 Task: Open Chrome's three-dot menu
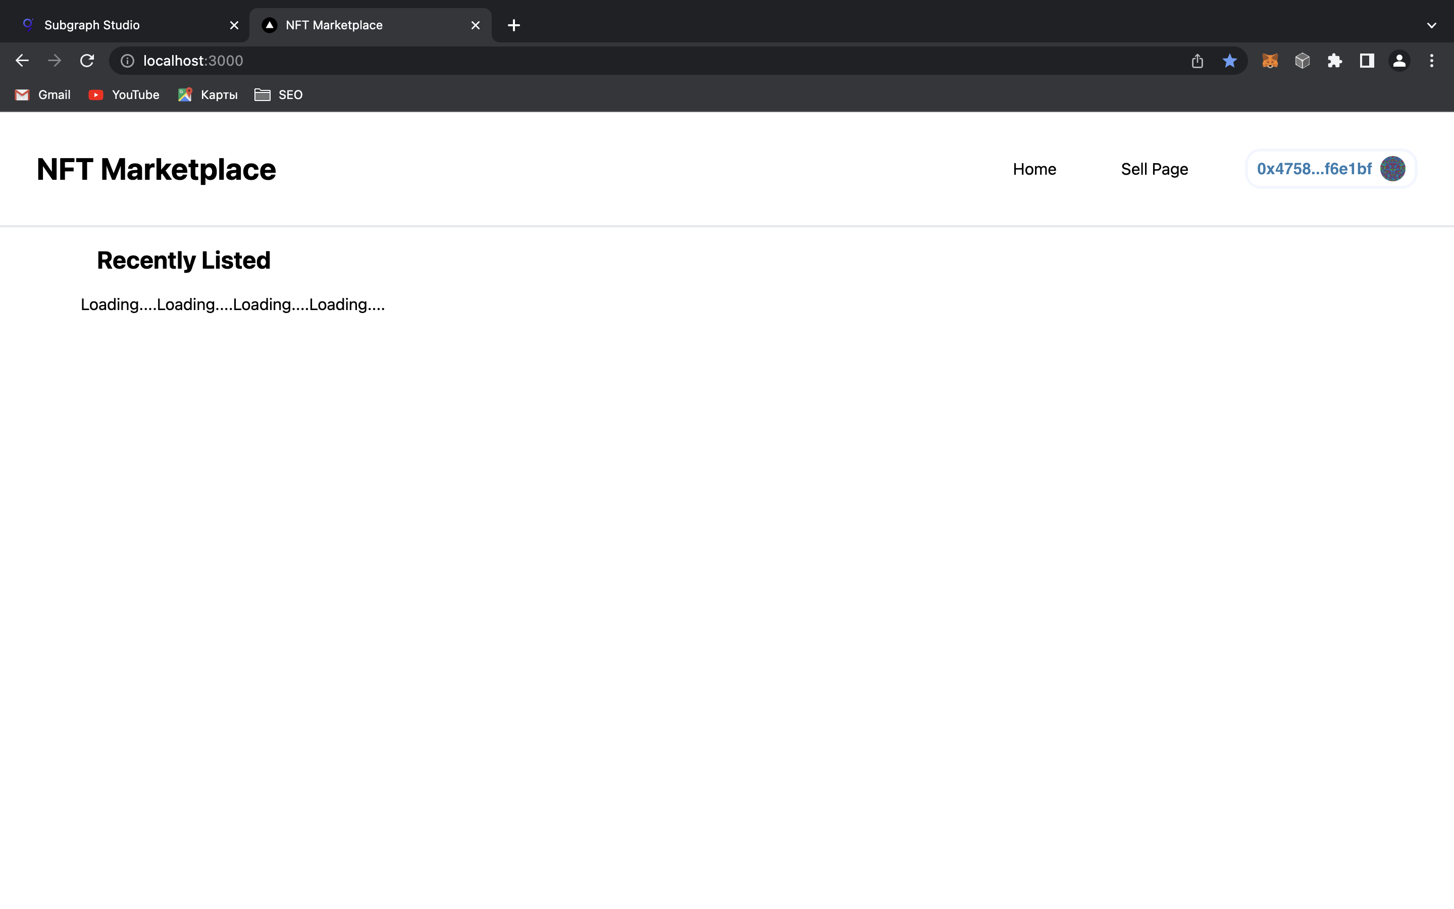pos(1432,61)
